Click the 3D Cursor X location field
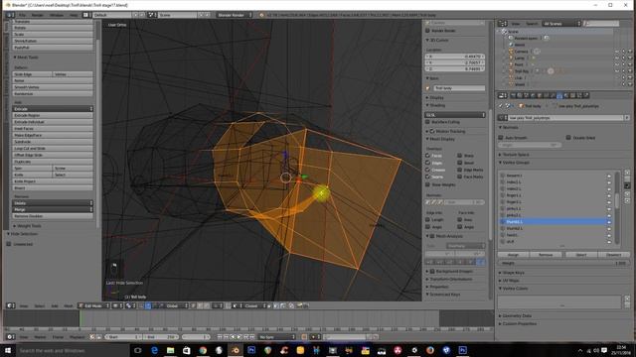The image size is (636, 357). [x=455, y=57]
